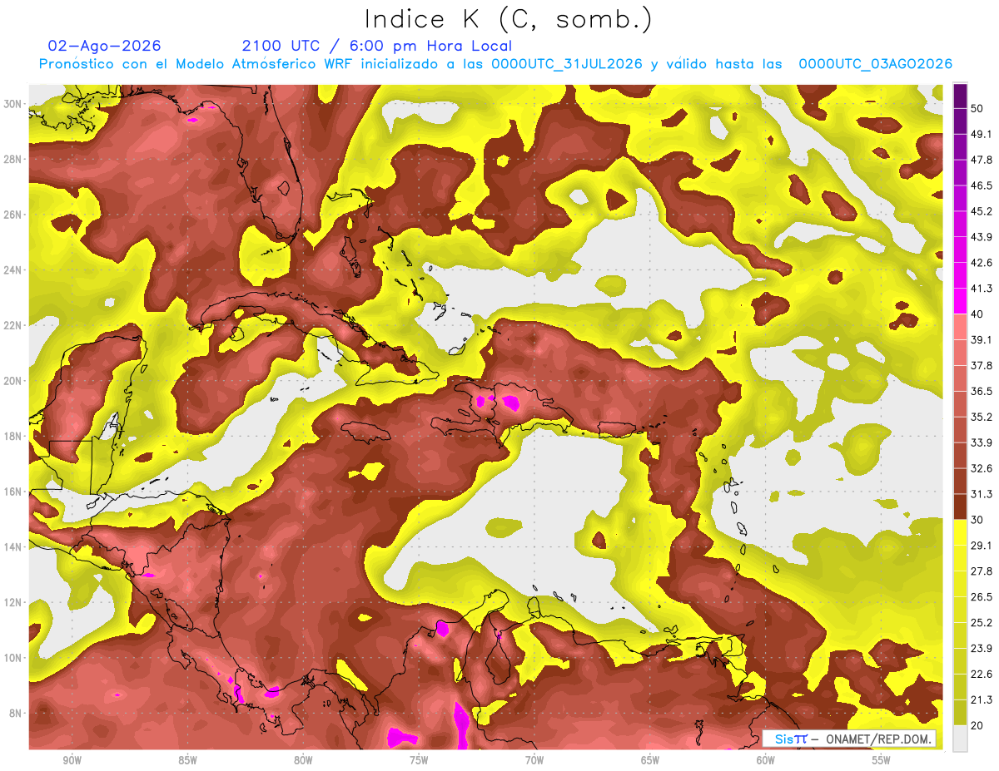The width and height of the screenshot is (999, 771).
Task: Click the colorbar value label 42.6
Action: [x=982, y=263]
